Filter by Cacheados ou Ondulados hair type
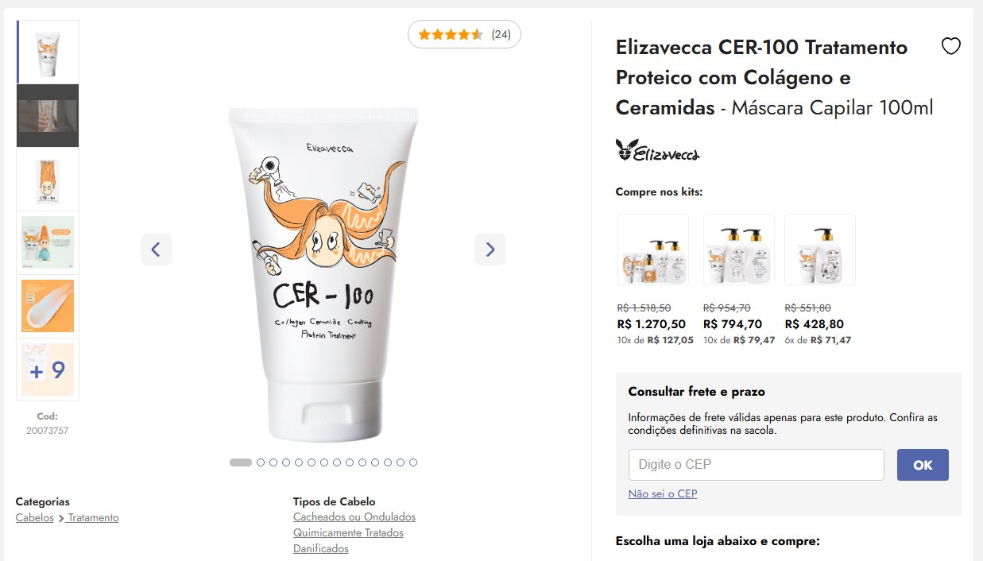This screenshot has height=561, width=983. pos(354,517)
